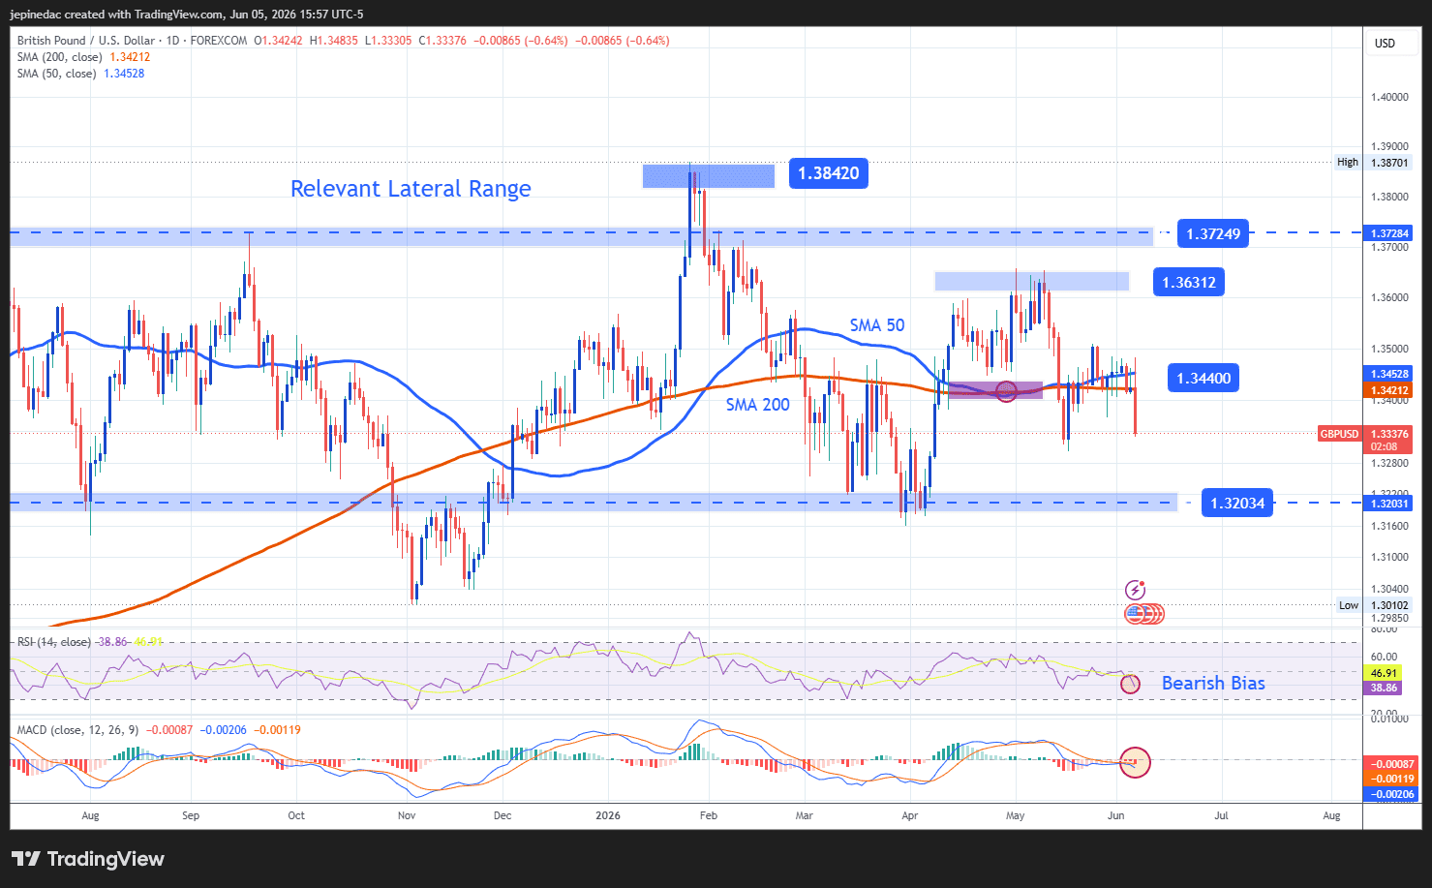Click the lightning bolt event icon
Viewport: 1432px width, 888px height.
tap(1135, 590)
